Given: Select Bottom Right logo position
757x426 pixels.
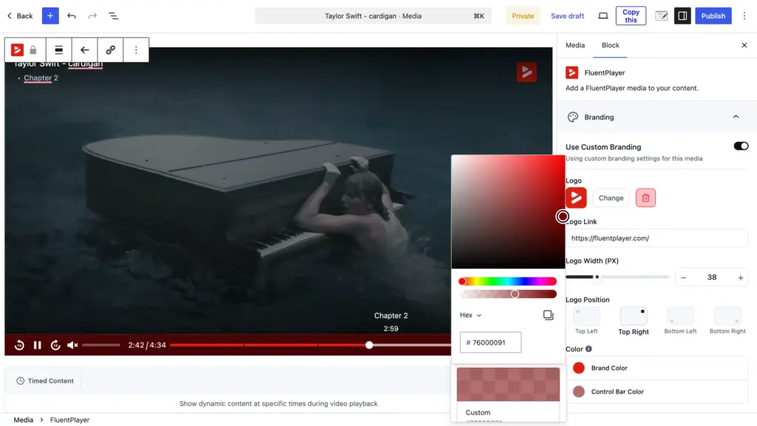Looking at the screenshot, I should (x=727, y=321).
